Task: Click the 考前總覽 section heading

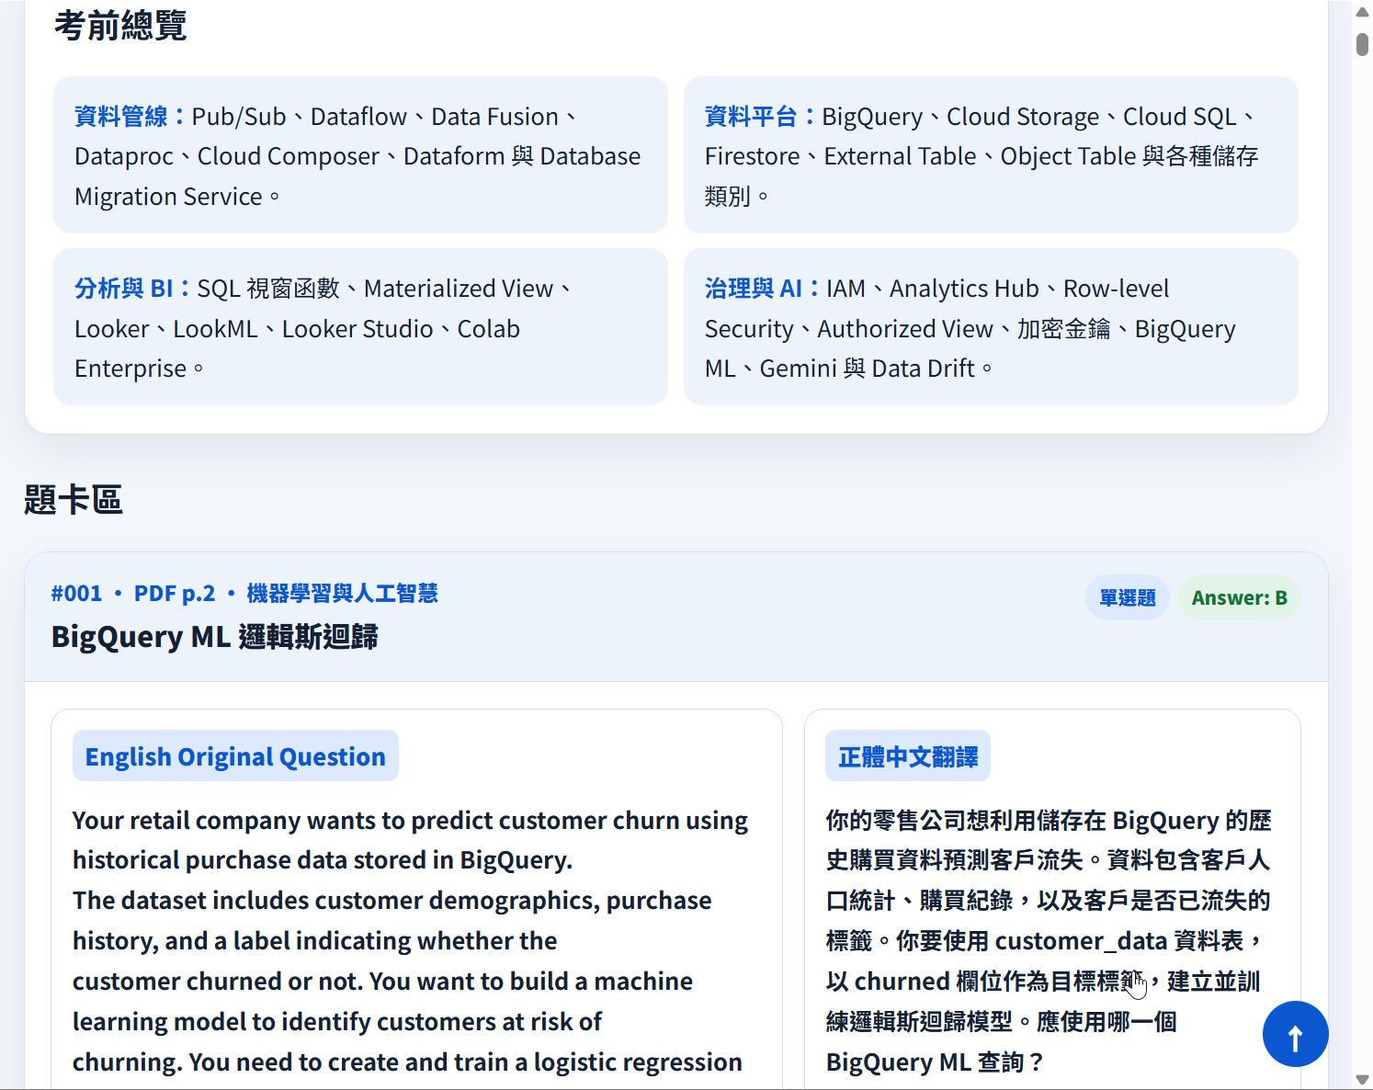Action: [120, 26]
